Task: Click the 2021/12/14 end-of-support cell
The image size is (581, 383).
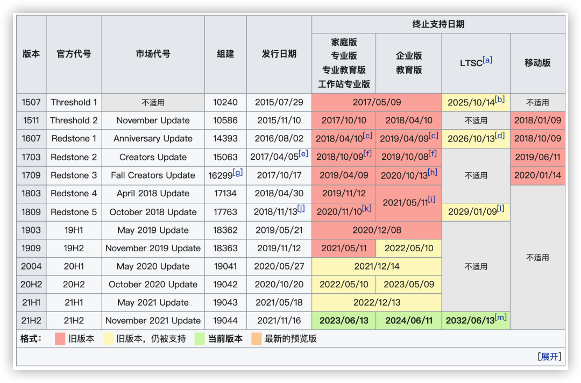Action: [377, 266]
